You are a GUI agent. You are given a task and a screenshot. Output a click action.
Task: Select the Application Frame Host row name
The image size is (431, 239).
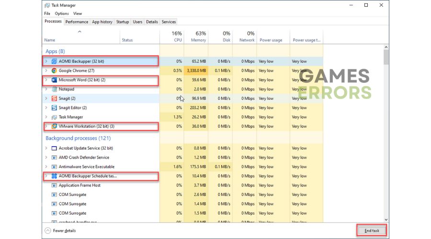[x=79, y=185]
